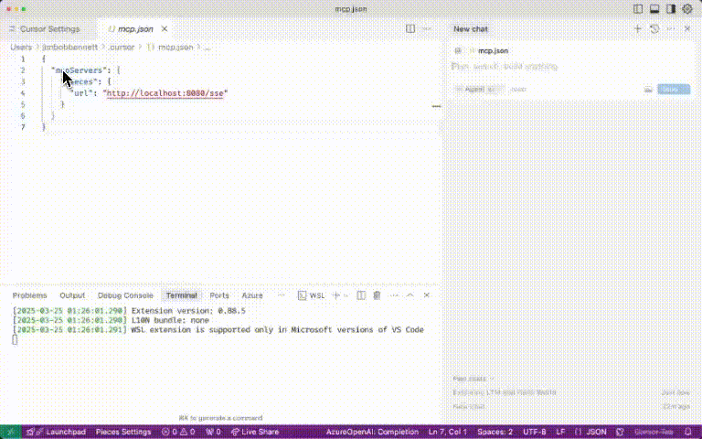Open the Agent mode dropdown
The width and height of the screenshot is (702, 439).
477,89
